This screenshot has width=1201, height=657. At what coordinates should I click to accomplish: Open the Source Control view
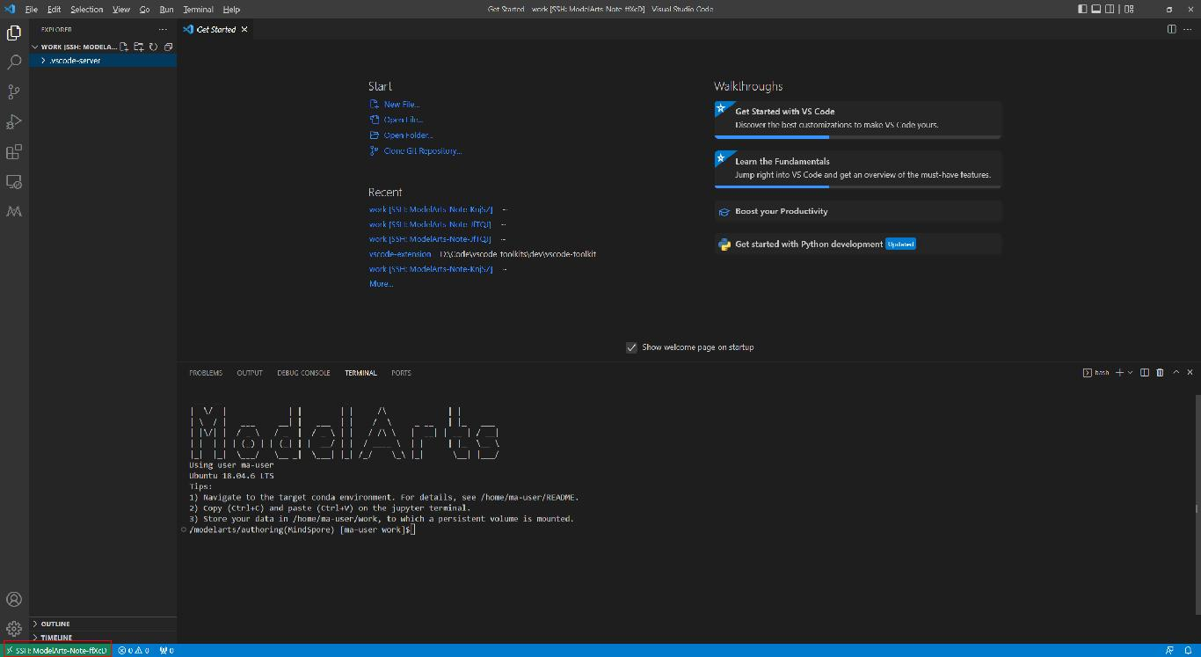pos(14,92)
